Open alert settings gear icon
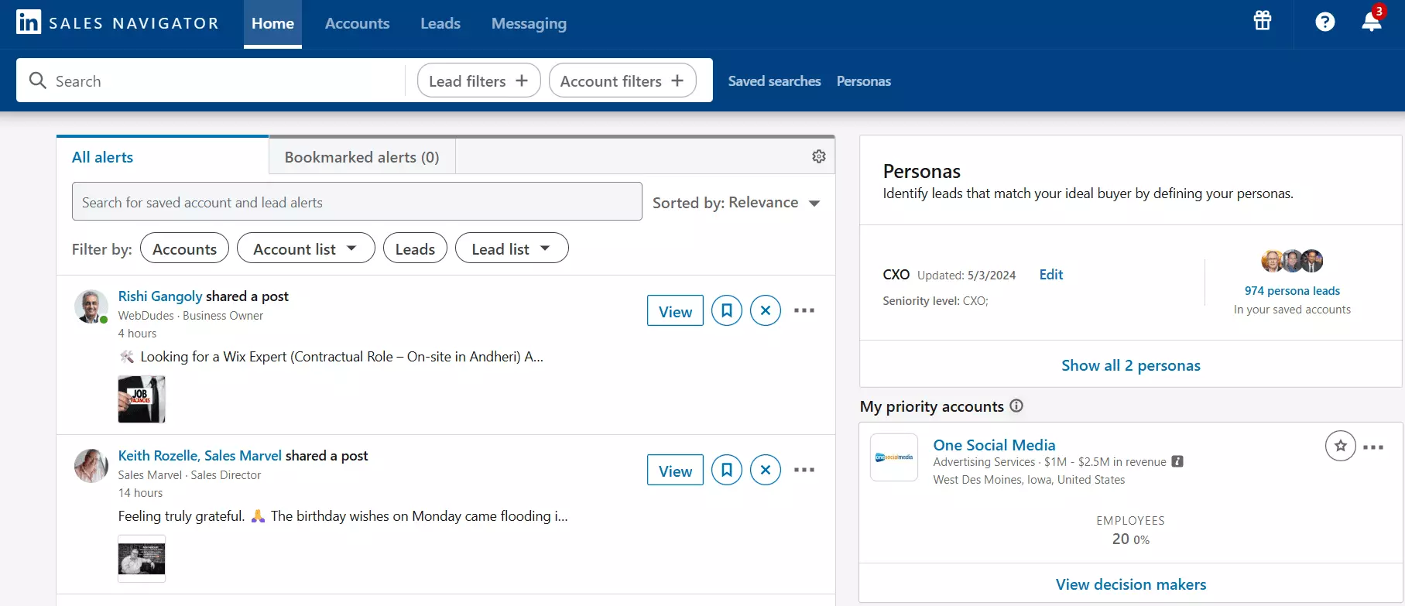Viewport: 1405px width, 606px height. coord(818,156)
